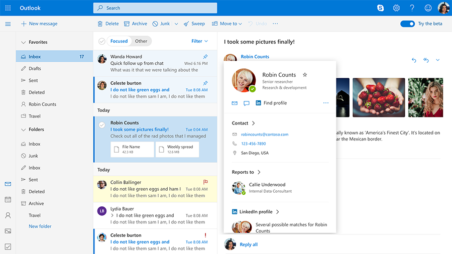Open the app launcher waffle icon
This screenshot has height=254, width=452.
pyautogui.click(x=8, y=8)
